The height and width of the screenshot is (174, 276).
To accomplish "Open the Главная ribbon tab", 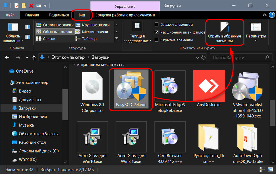I will tap(32, 15).
